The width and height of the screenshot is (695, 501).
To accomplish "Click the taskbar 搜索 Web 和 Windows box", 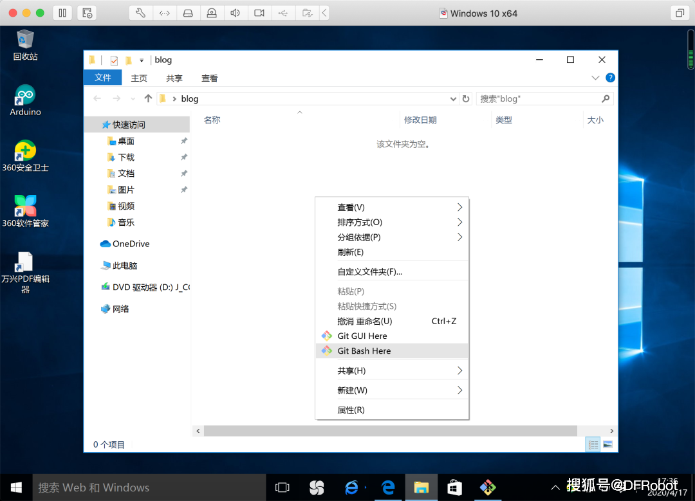I will [149, 487].
